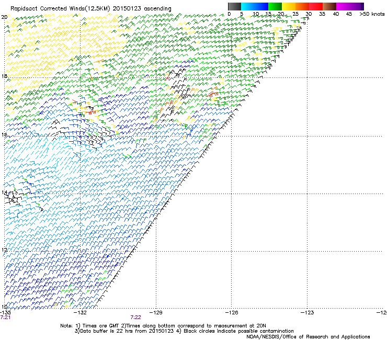Click the blue 10-15 knots legend segment

[261, 6]
